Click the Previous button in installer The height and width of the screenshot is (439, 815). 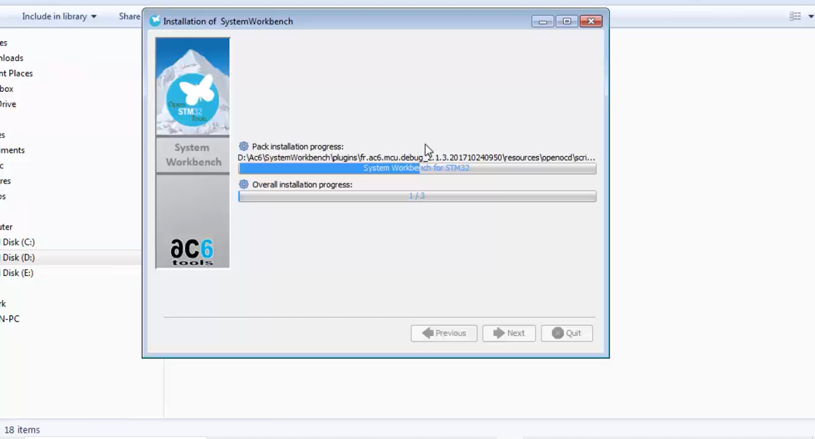click(x=444, y=333)
